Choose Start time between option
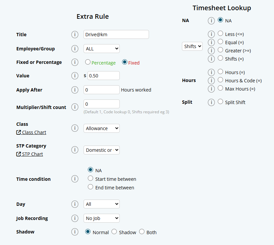The width and height of the screenshot is (274, 245). point(90,179)
